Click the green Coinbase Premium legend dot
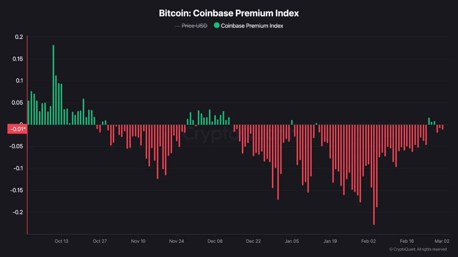458x257 pixels. point(216,25)
